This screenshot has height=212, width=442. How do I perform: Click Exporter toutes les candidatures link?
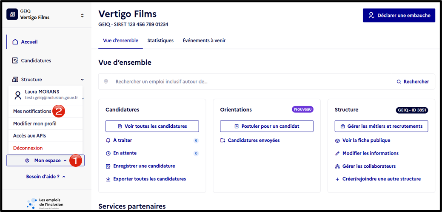click(150, 179)
